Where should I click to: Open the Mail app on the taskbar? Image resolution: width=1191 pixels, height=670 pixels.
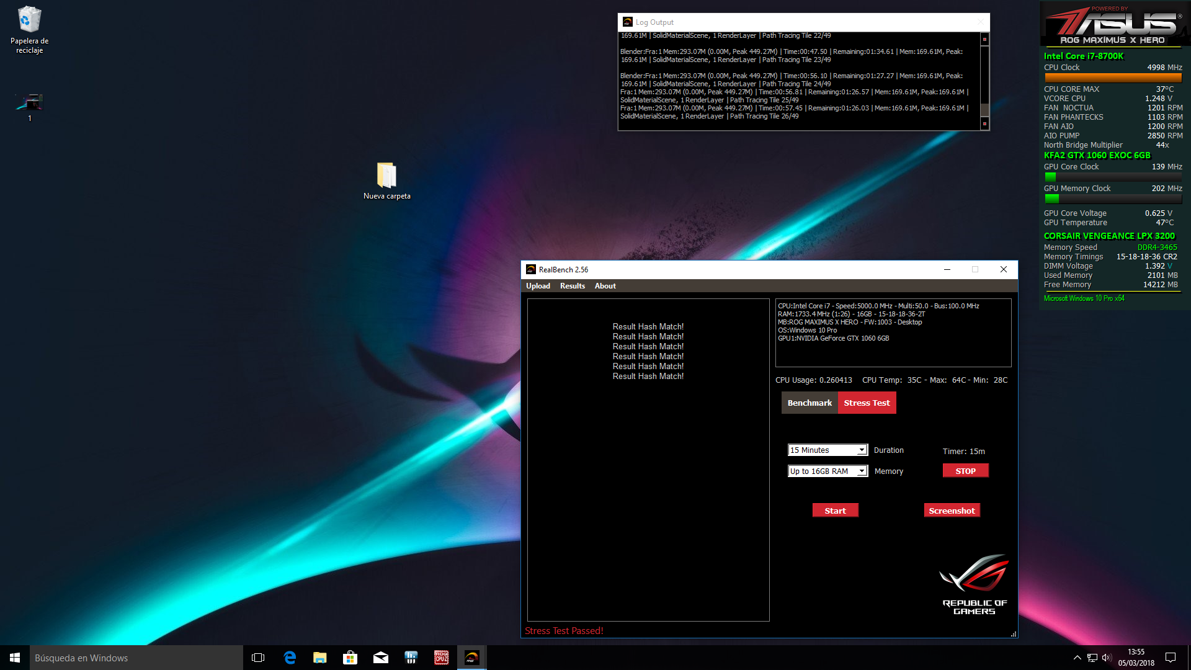point(380,658)
